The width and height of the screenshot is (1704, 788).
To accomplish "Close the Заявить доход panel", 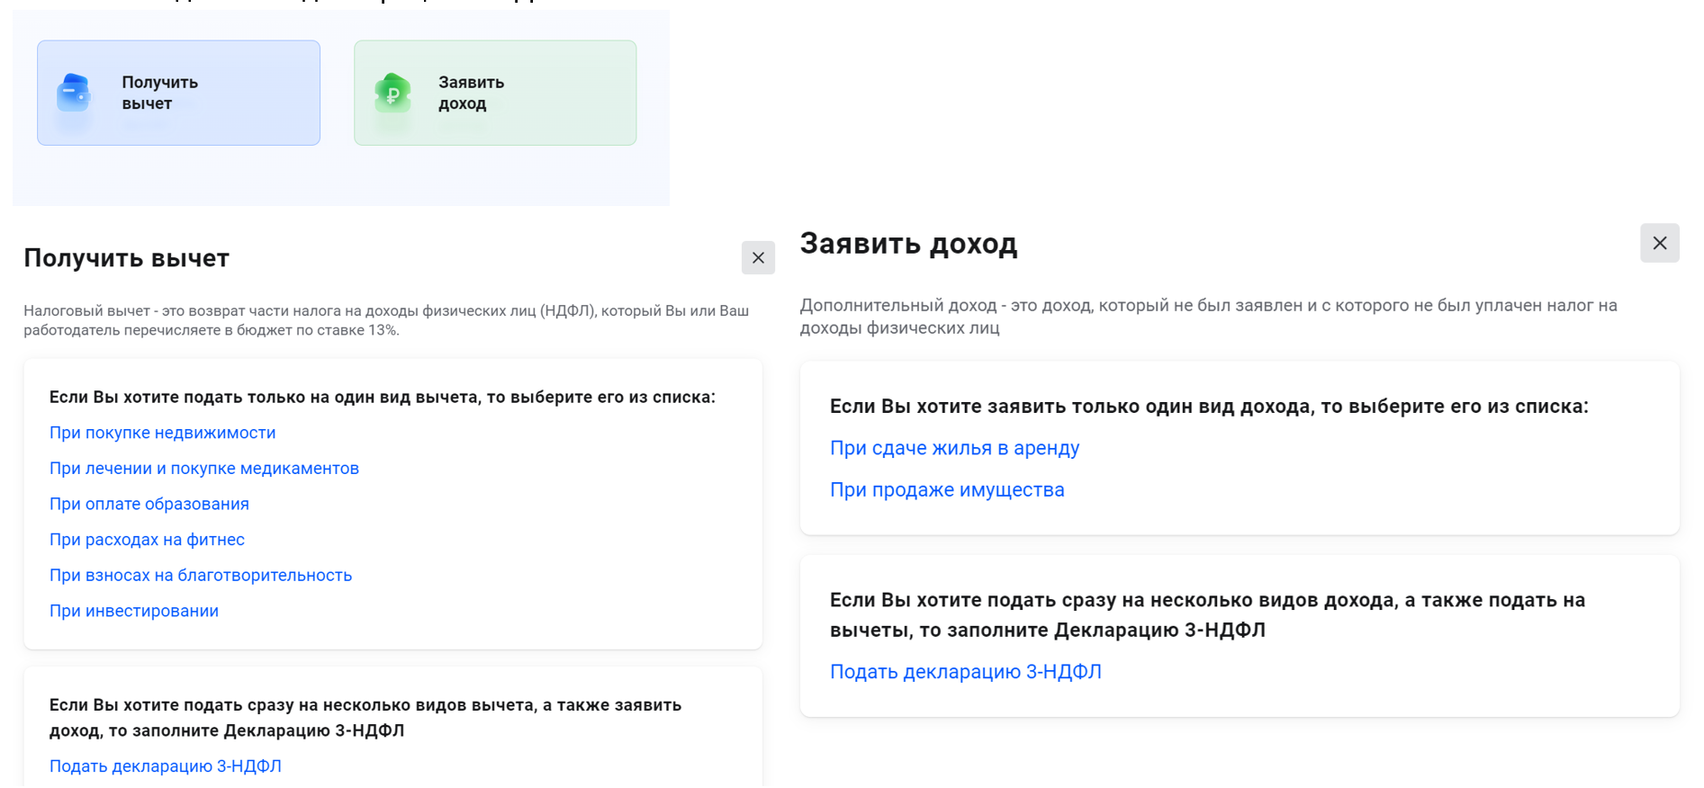I will (x=1659, y=244).
